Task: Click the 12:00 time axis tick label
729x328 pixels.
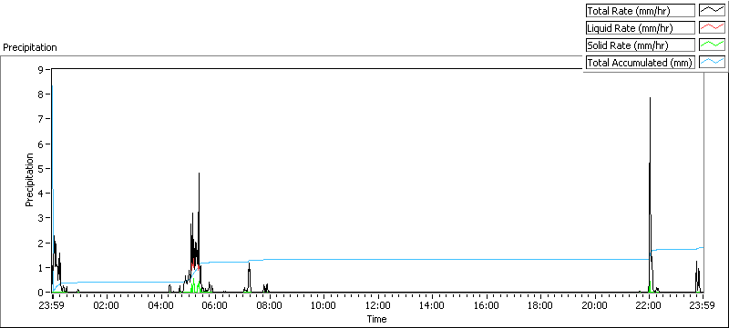Action: [378, 305]
